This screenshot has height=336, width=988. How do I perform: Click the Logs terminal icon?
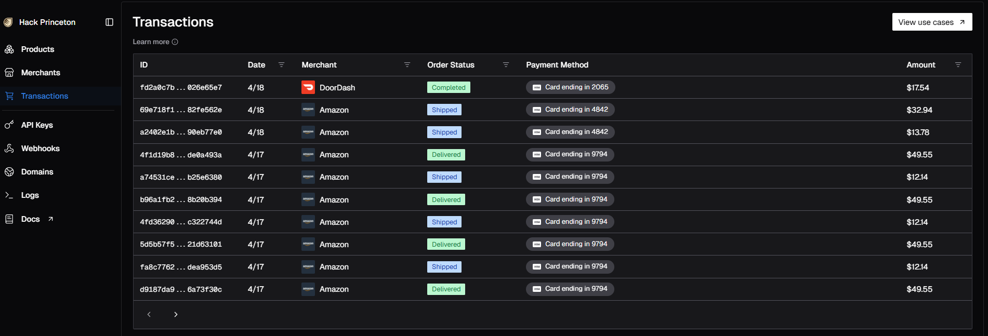coord(9,195)
